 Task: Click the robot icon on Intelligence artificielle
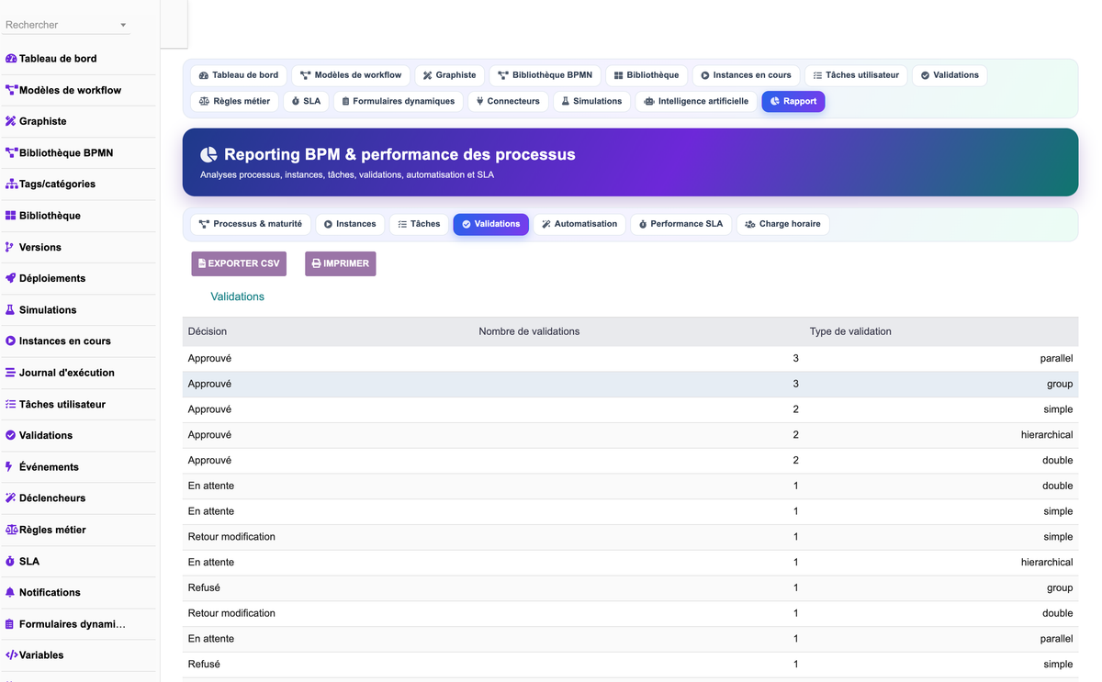(x=649, y=101)
